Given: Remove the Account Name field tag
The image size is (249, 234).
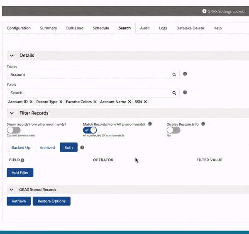Looking at the screenshot, I should [129, 102].
